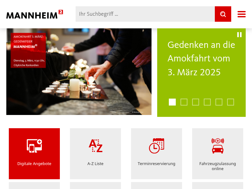This screenshot has width=252, height=189.
Task: Click the Mannheim logo
Action: point(35,14)
